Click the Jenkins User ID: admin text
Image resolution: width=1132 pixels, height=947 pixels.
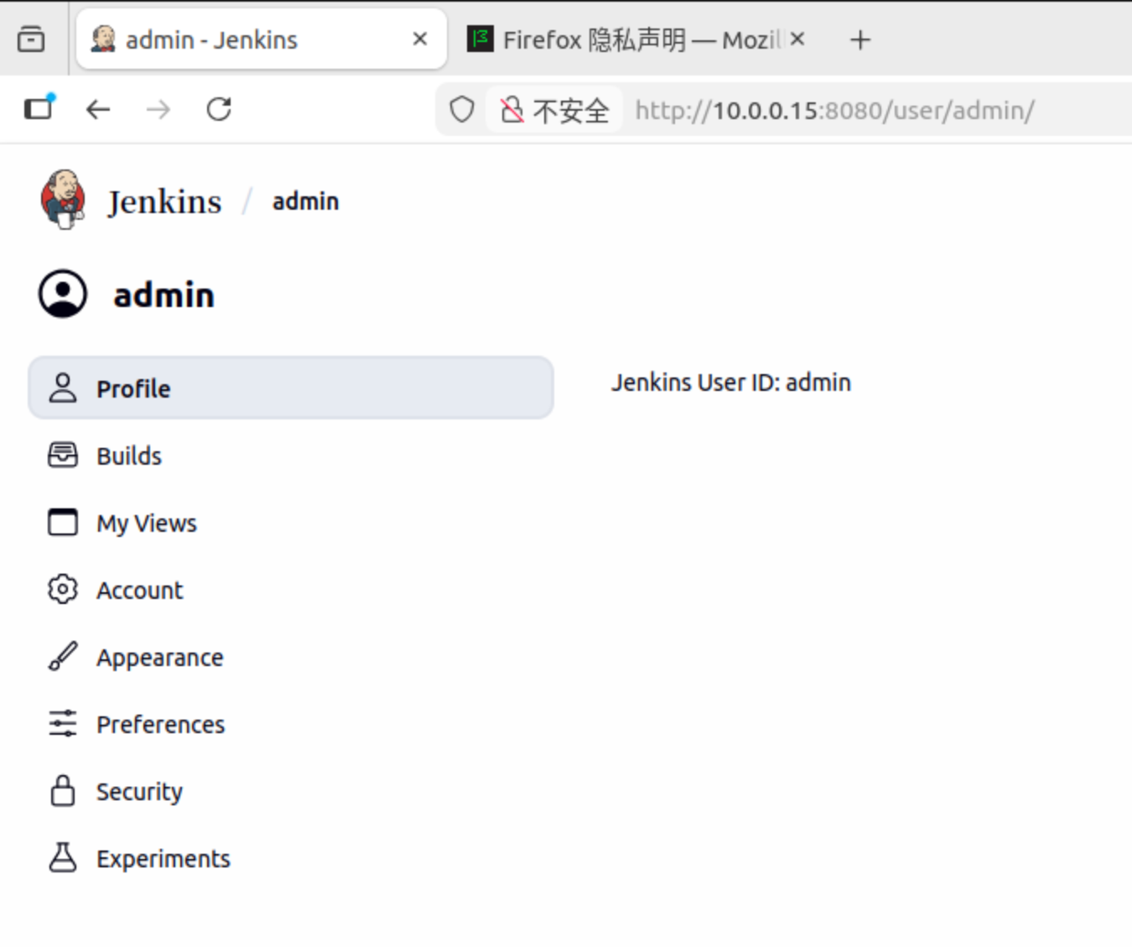tap(731, 382)
